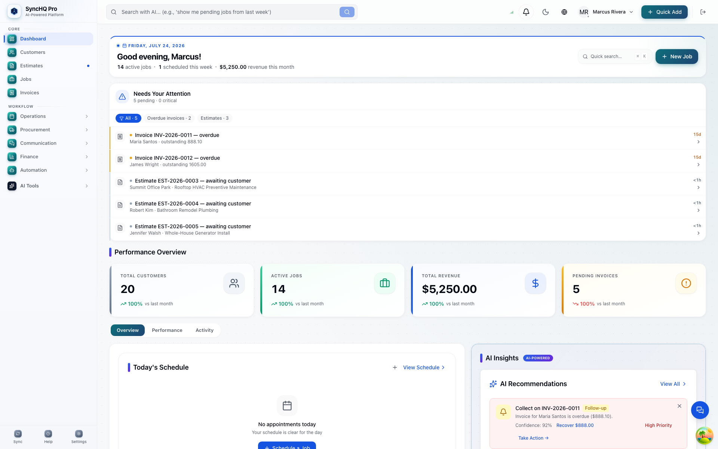Click the Pending Invoices alert icon
This screenshot has width=718, height=449.
pos(686,283)
